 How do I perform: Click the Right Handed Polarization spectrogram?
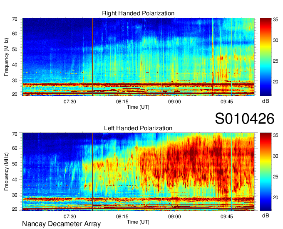click(138, 57)
